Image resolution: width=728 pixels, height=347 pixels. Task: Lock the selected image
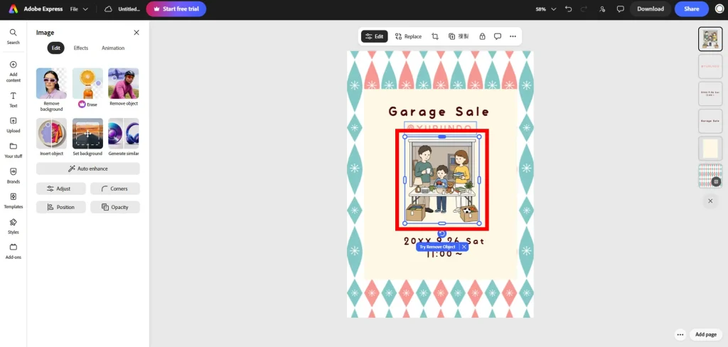coord(482,36)
